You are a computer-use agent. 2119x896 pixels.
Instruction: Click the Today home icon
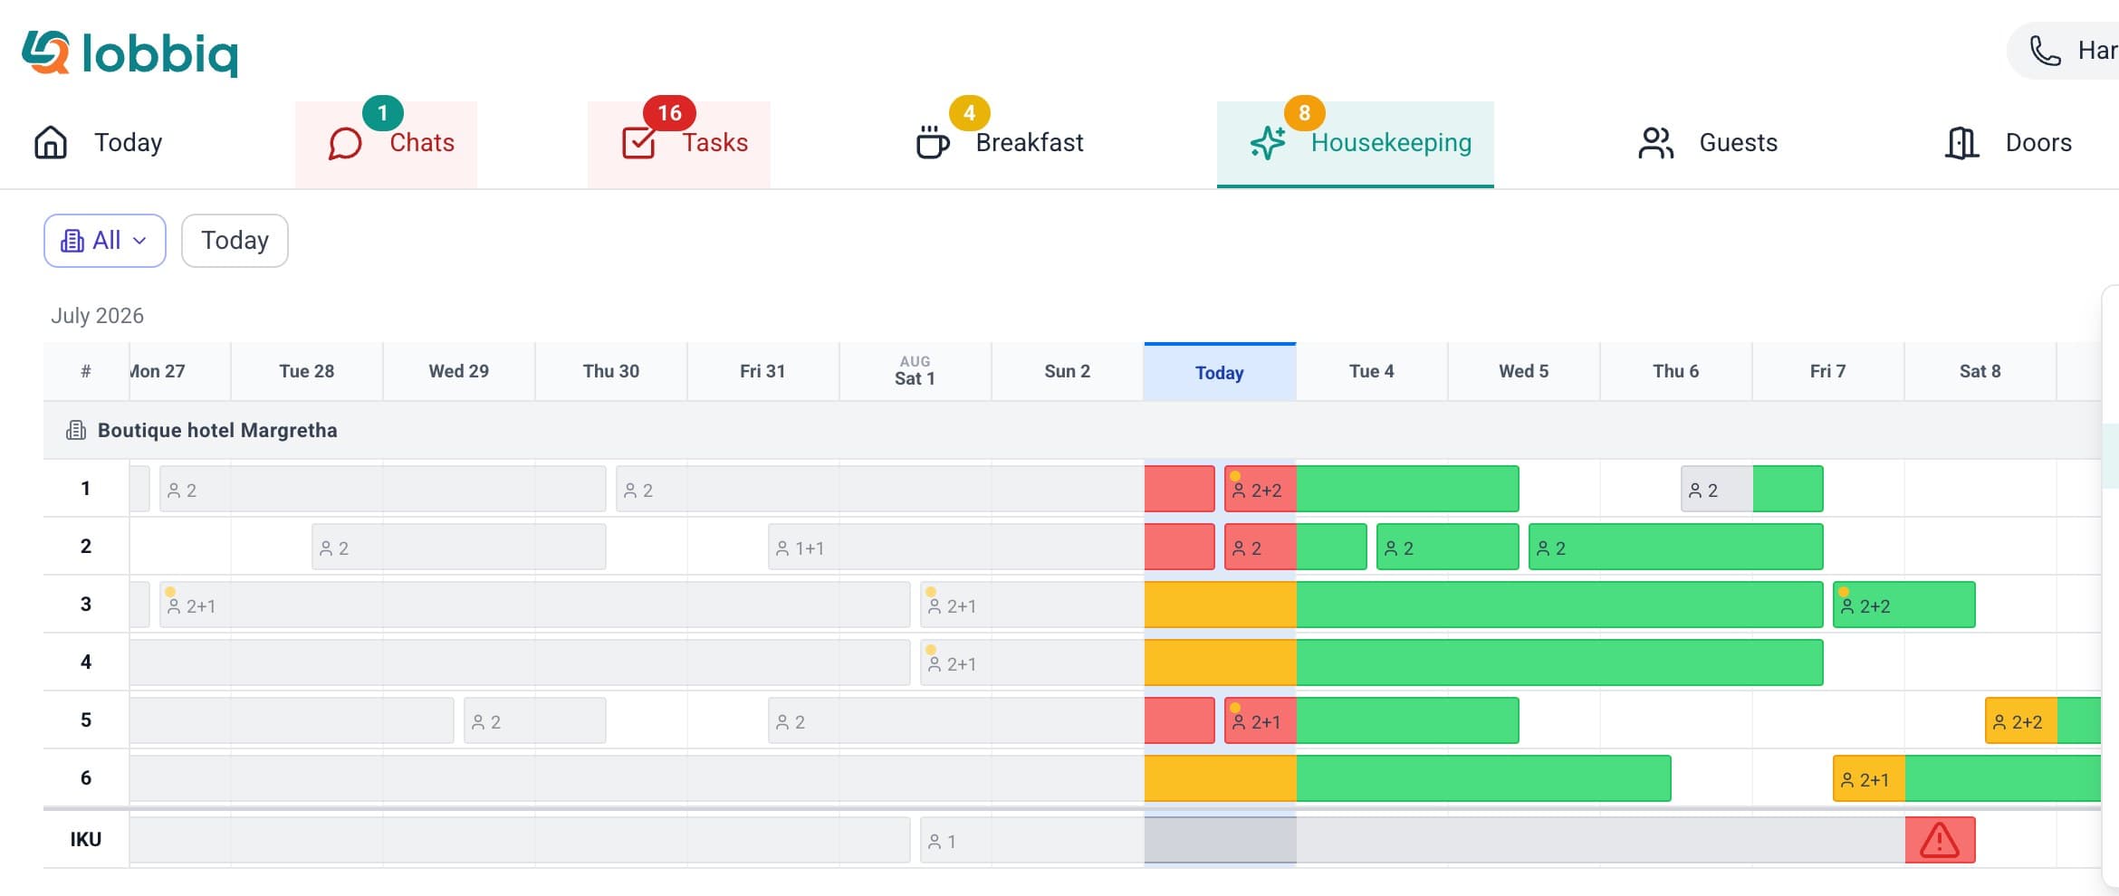[51, 143]
